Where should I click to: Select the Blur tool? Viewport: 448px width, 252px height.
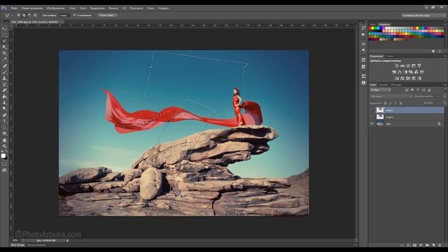(4, 102)
